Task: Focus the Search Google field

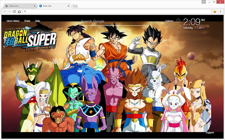Action: tap(112, 22)
